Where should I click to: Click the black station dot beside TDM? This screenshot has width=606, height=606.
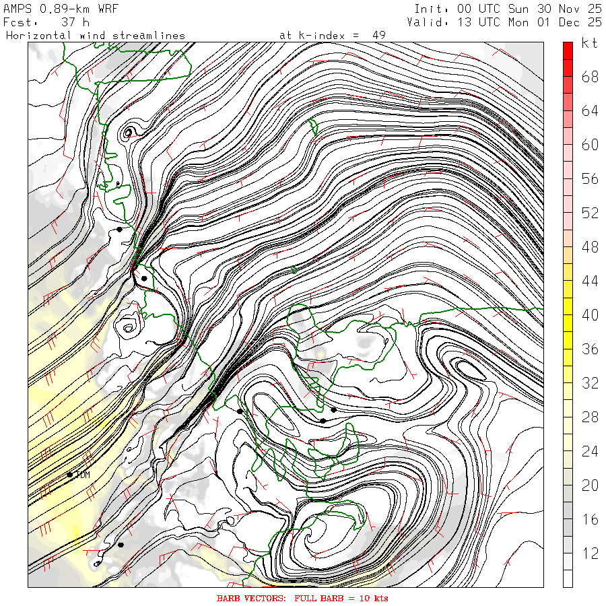pyautogui.click(x=70, y=475)
